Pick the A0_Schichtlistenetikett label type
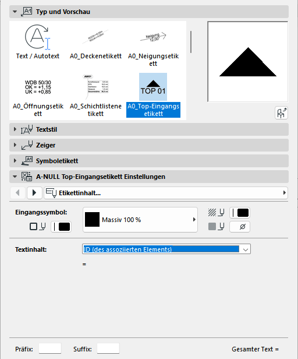Viewport: 298px width, 359px height. [x=95, y=96]
